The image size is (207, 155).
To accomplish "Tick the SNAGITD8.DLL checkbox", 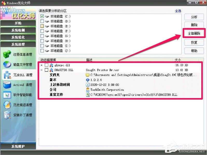I will [x=46, y=70].
